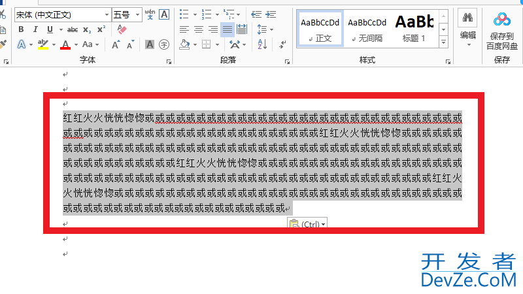
Task: Toggle bold formatting
Action: click(x=21, y=29)
